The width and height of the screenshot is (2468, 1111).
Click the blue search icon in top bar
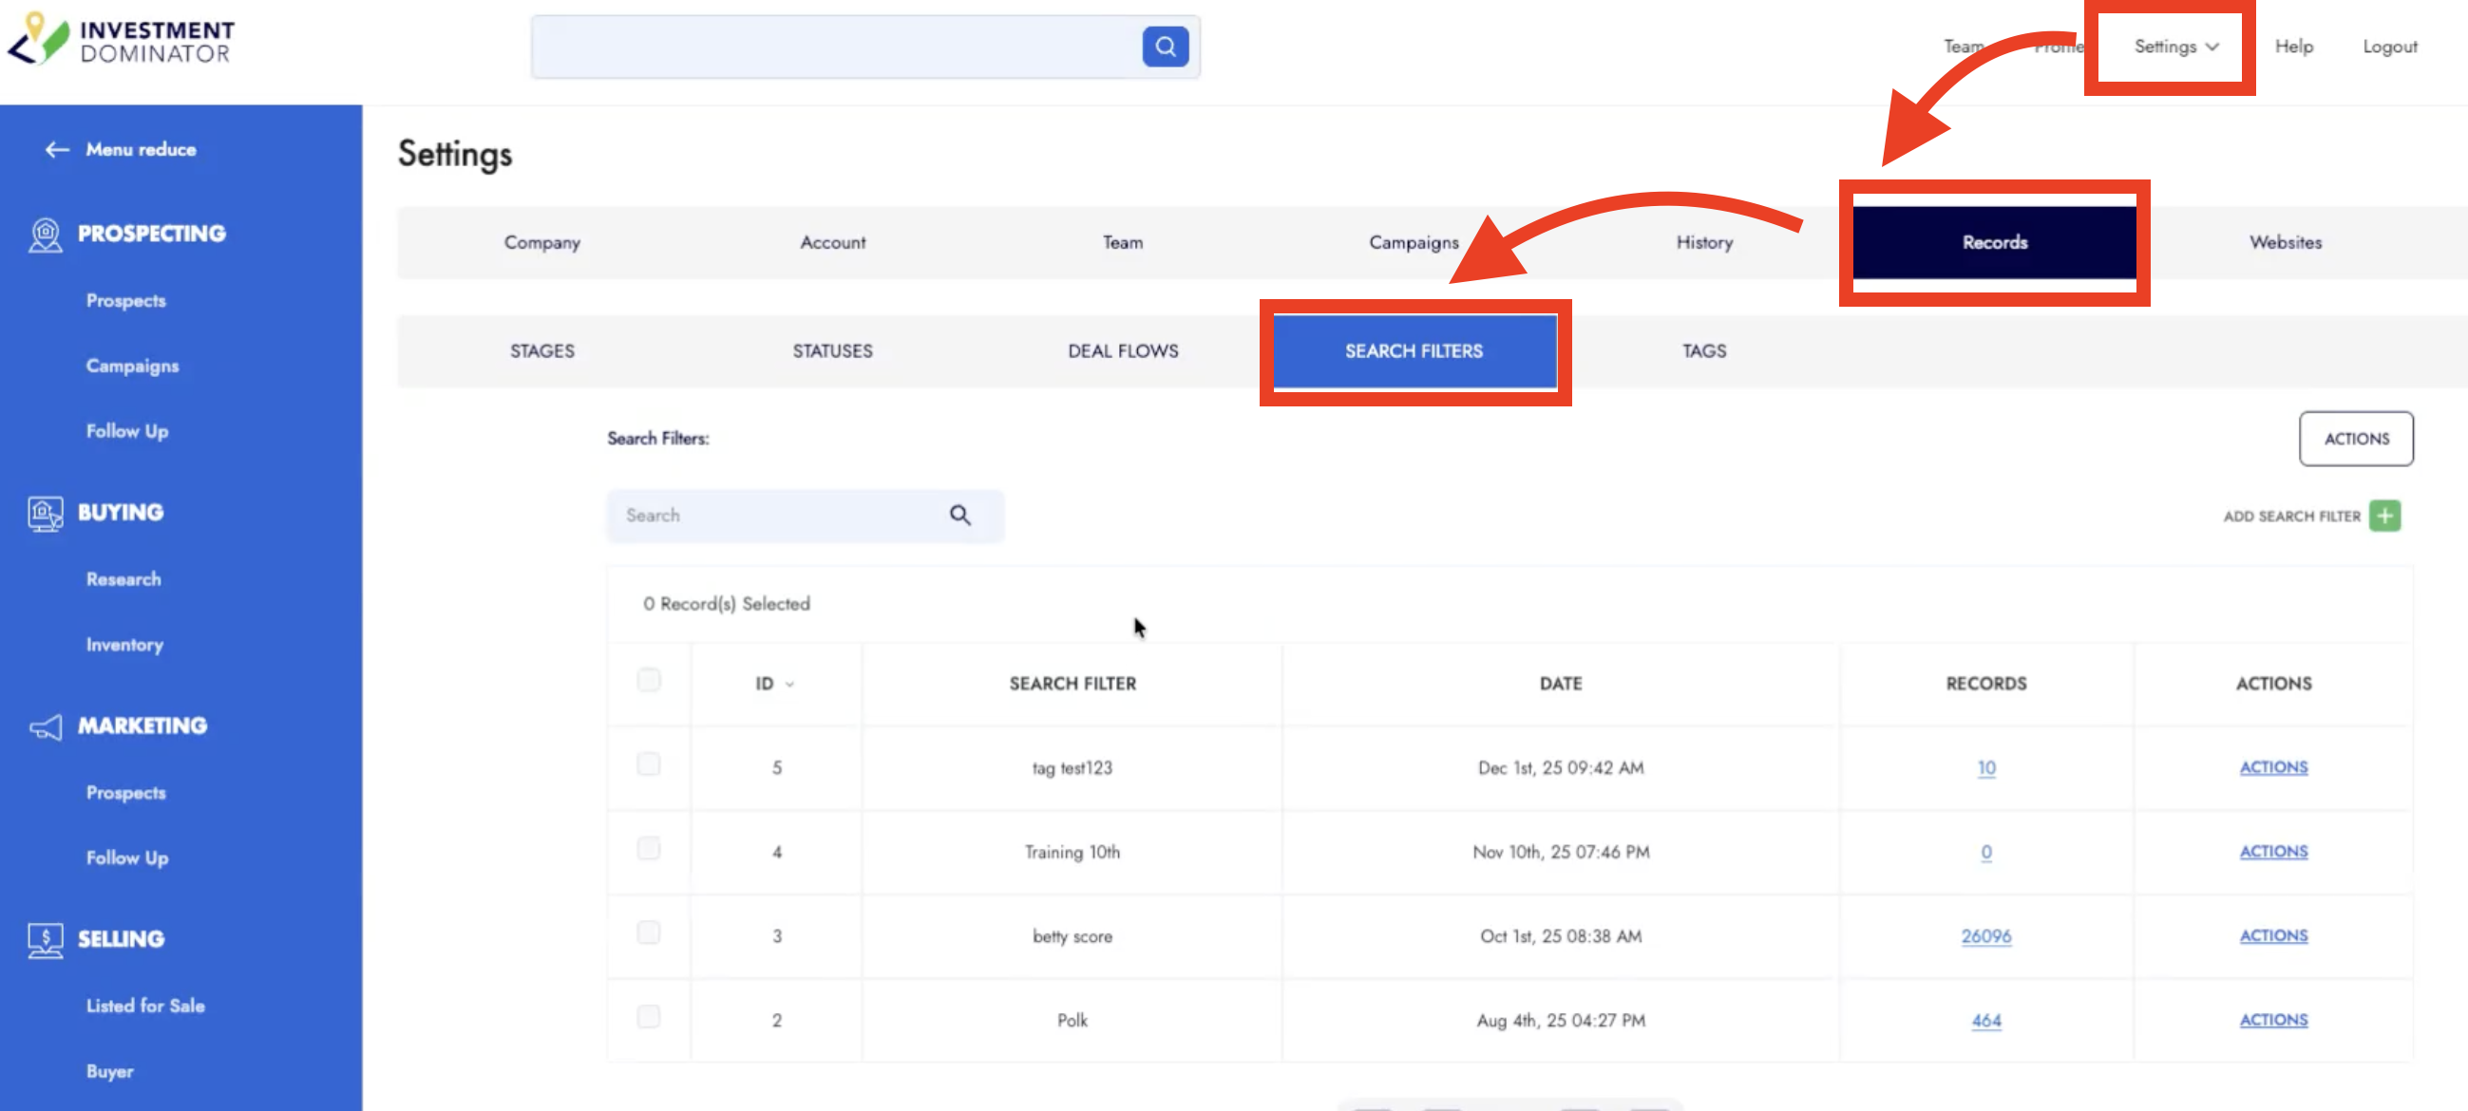click(1164, 46)
